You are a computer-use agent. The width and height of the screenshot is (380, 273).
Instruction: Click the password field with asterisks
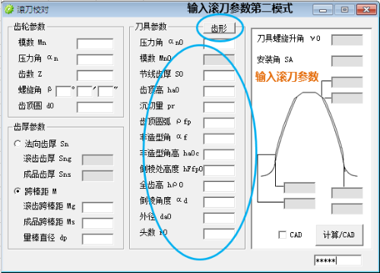337,260
